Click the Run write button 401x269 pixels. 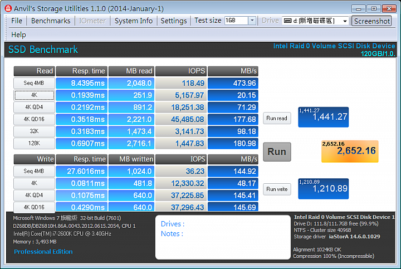(277, 189)
